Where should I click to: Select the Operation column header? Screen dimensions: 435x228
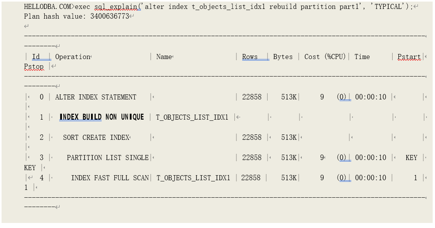point(72,57)
